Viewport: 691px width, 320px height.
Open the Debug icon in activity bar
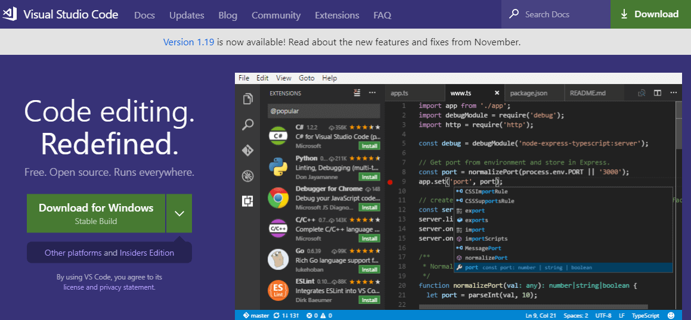(247, 176)
